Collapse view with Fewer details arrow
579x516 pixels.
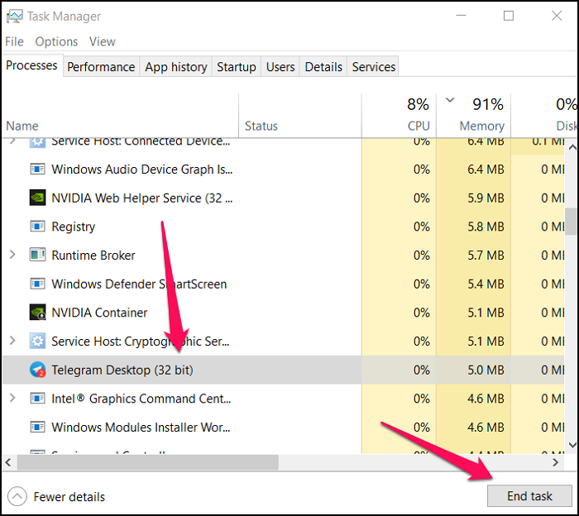[x=17, y=496]
